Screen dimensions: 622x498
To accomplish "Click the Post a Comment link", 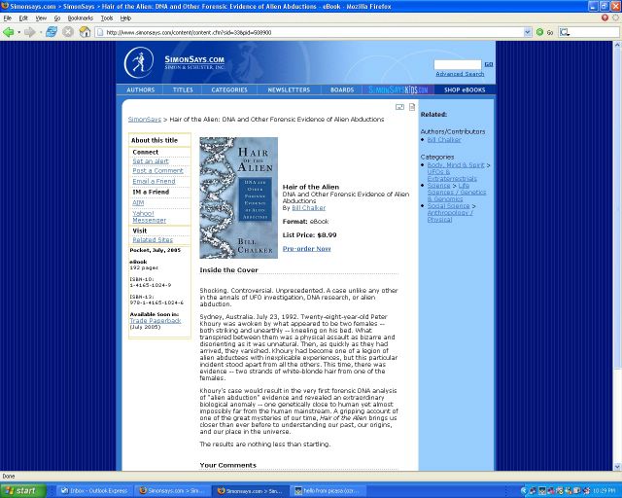I will click(x=157, y=171).
